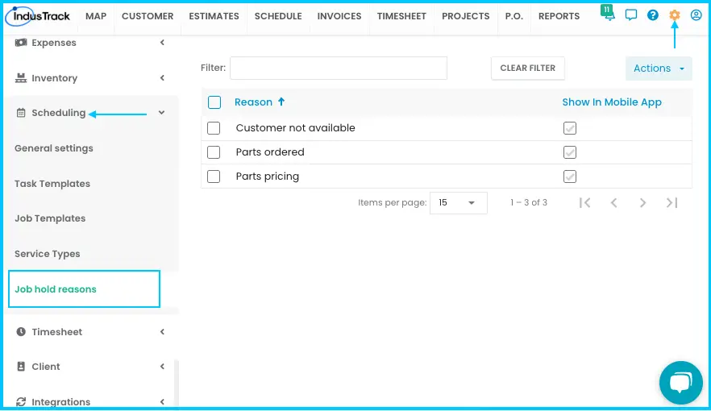Click the CLEAR FILTER button
Viewport: 711px width, 411px height.
point(528,68)
